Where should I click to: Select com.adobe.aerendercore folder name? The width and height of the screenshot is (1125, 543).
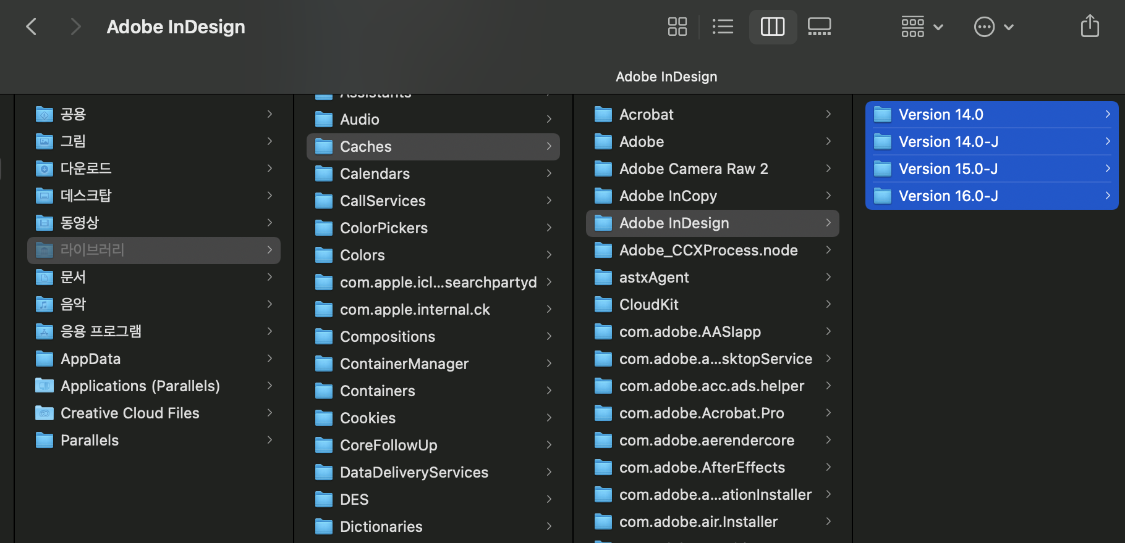coord(707,440)
